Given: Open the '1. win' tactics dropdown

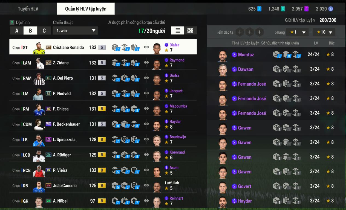Looking at the screenshot, I should pos(75,31).
